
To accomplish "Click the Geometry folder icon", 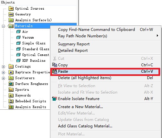I will click(11, 14).
